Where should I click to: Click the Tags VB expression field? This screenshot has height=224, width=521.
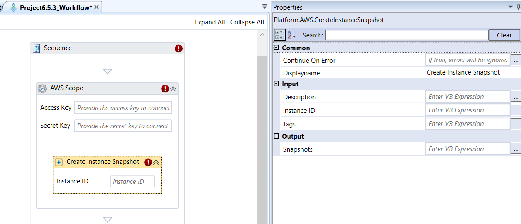(x=467, y=124)
